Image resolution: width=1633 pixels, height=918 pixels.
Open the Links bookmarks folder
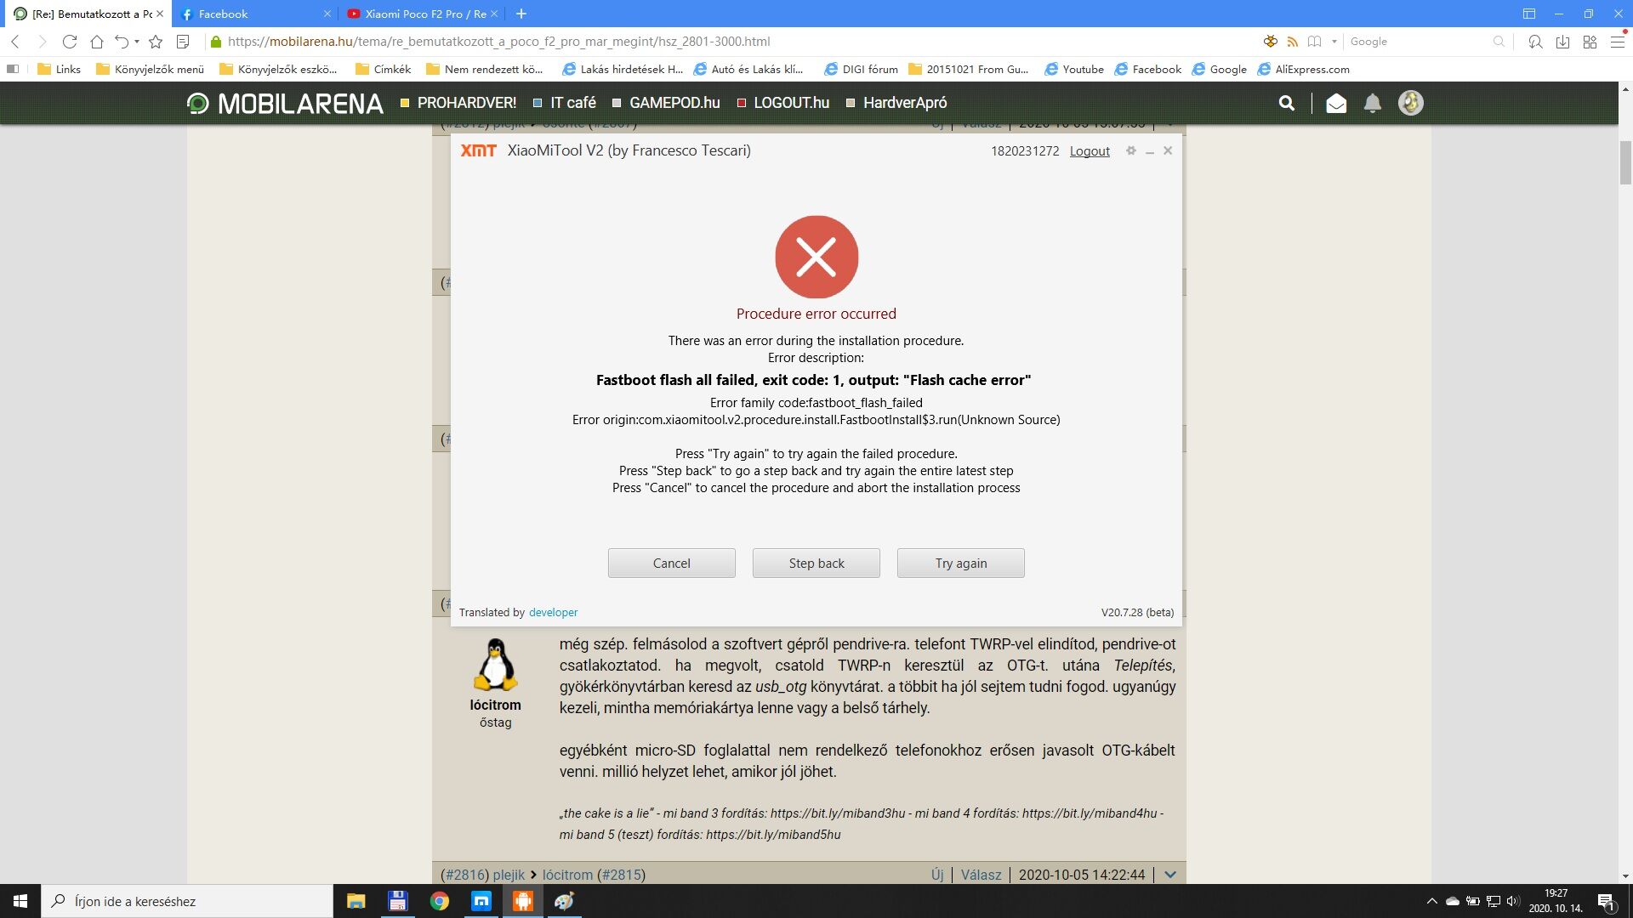[59, 69]
